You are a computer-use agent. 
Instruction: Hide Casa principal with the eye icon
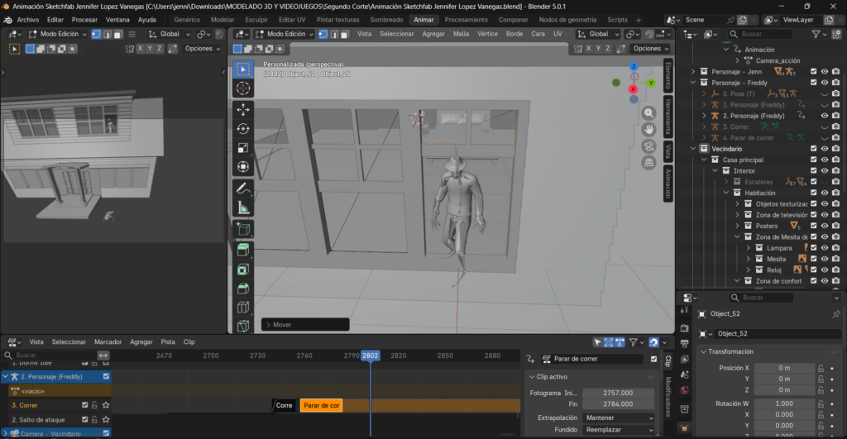825,160
